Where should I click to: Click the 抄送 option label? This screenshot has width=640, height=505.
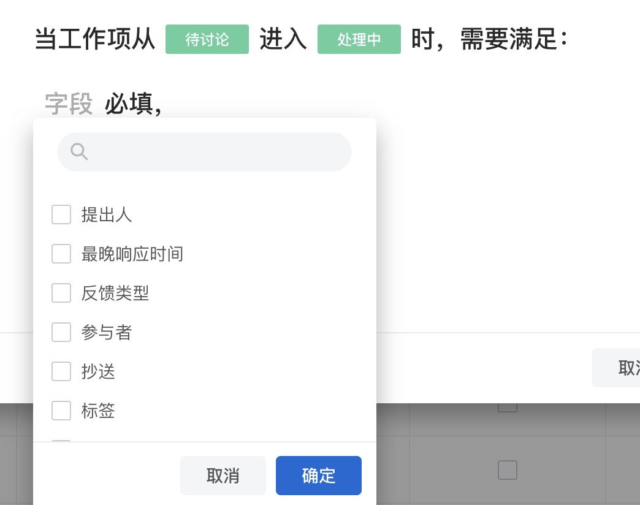[98, 371]
